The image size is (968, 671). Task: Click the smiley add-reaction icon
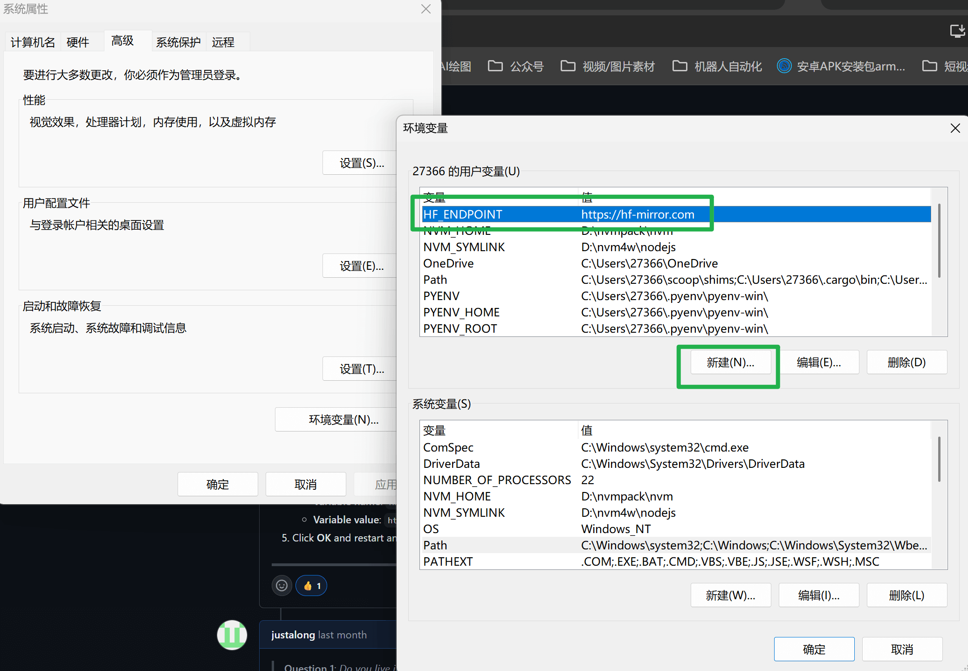pos(281,586)
